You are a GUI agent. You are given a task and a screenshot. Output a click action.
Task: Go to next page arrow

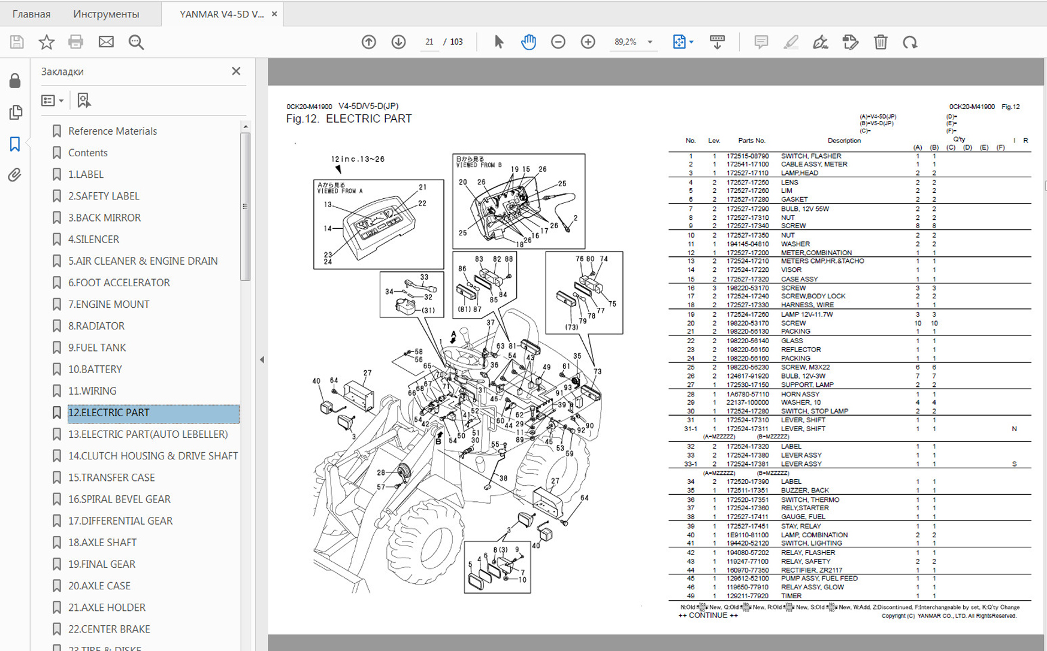click(x=398, y=42)
